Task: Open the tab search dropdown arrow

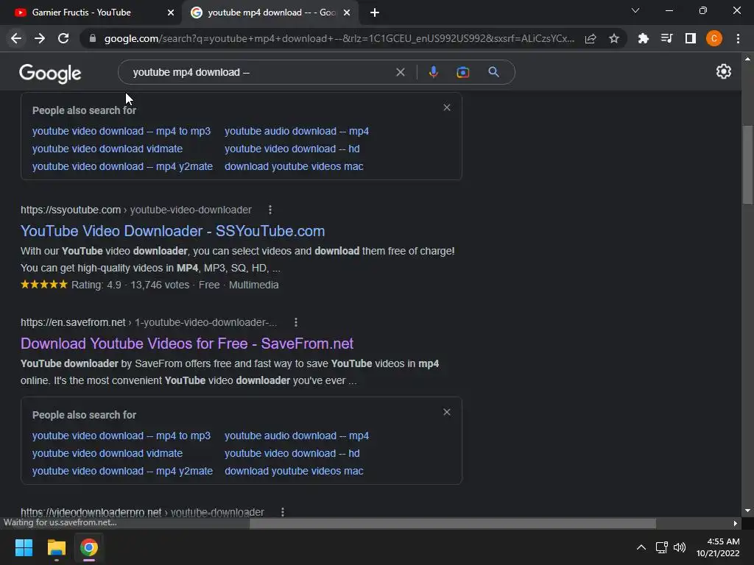Action: [635, 10]
